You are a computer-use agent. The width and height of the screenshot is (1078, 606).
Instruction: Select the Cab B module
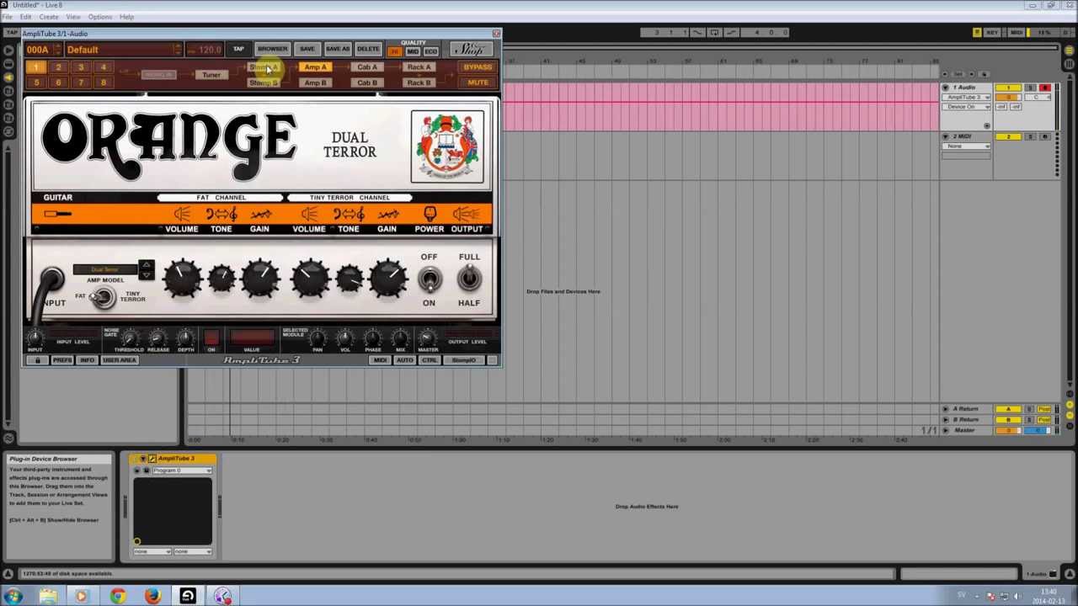point(367,82)
